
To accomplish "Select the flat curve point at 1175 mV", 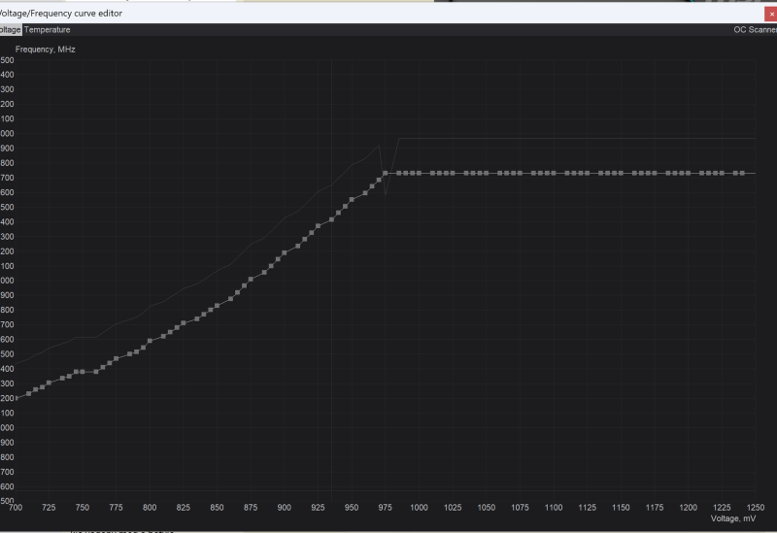I will pyautogui.click(x=655, y=174).
